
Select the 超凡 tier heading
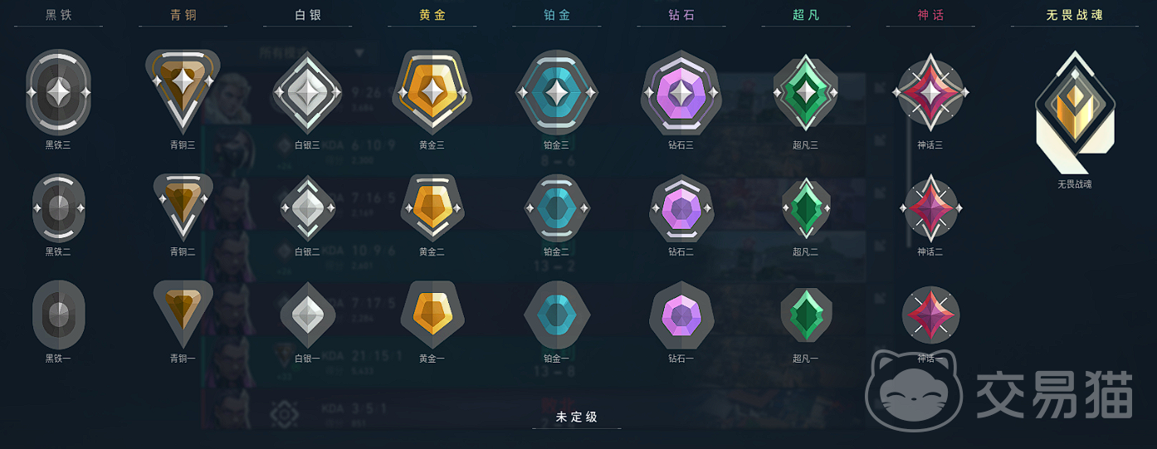(805, 16)
